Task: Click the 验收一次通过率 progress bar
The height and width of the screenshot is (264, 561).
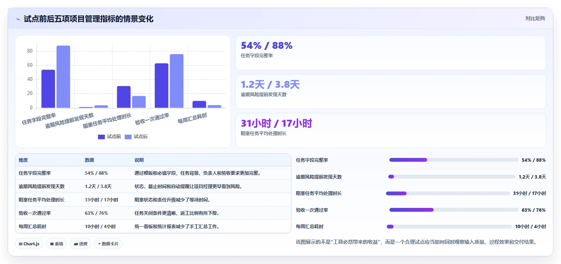Action: [454, 210]
